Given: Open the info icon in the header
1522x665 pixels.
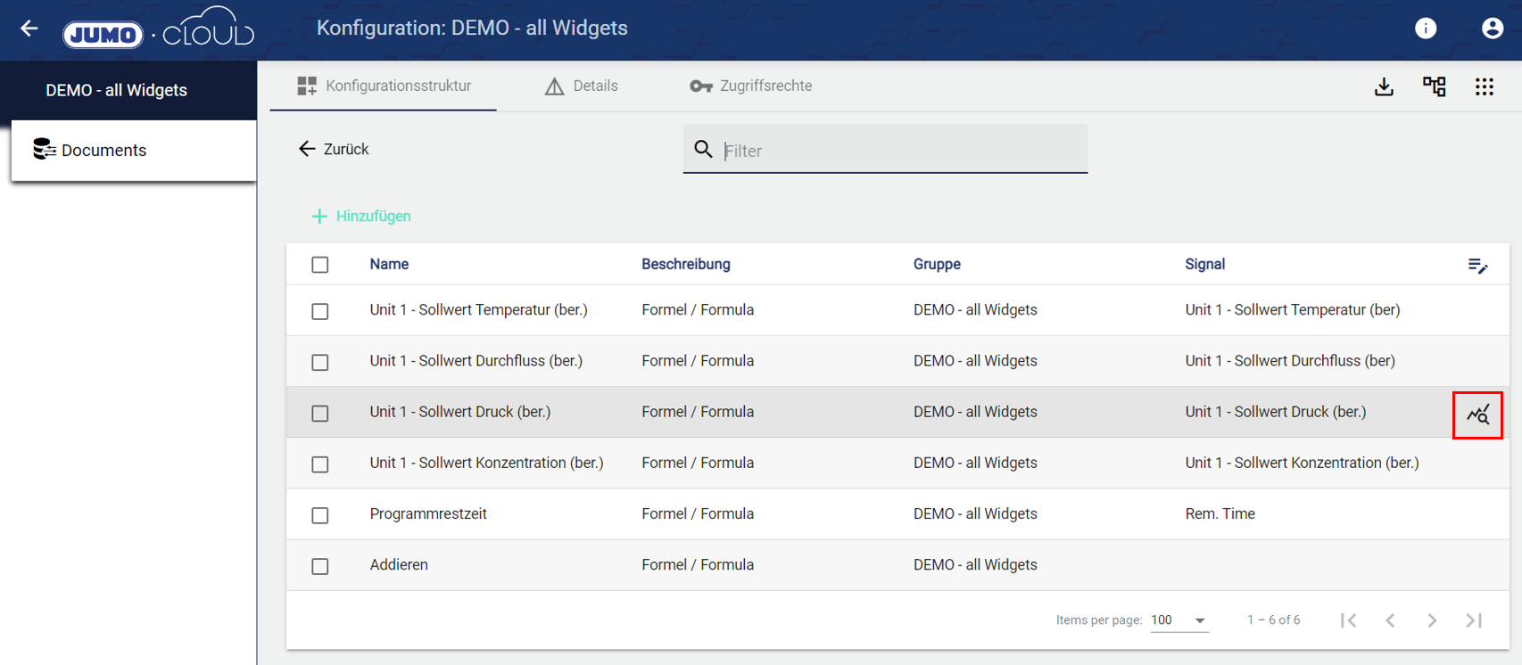Looking at the screenshot, I should point(1426,29).
